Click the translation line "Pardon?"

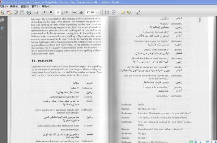(142, 138)
